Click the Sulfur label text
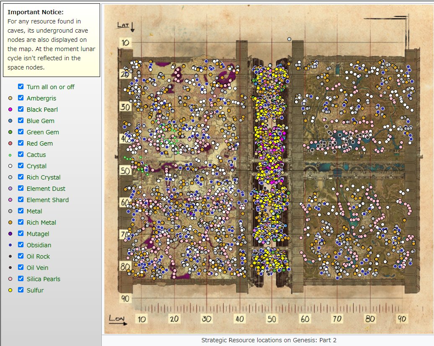Viewport: 434px width, 346px height. [x=35, y=290]
